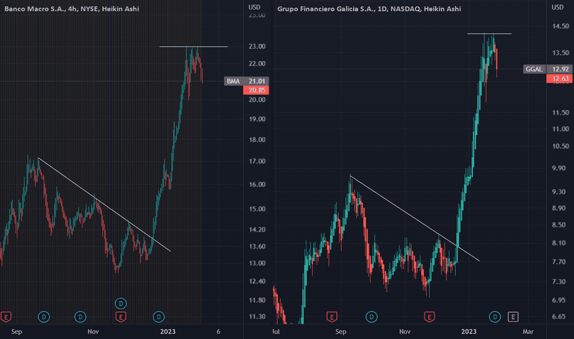Click the GGAL symbol label on price scale

click(x=534, y=69)
